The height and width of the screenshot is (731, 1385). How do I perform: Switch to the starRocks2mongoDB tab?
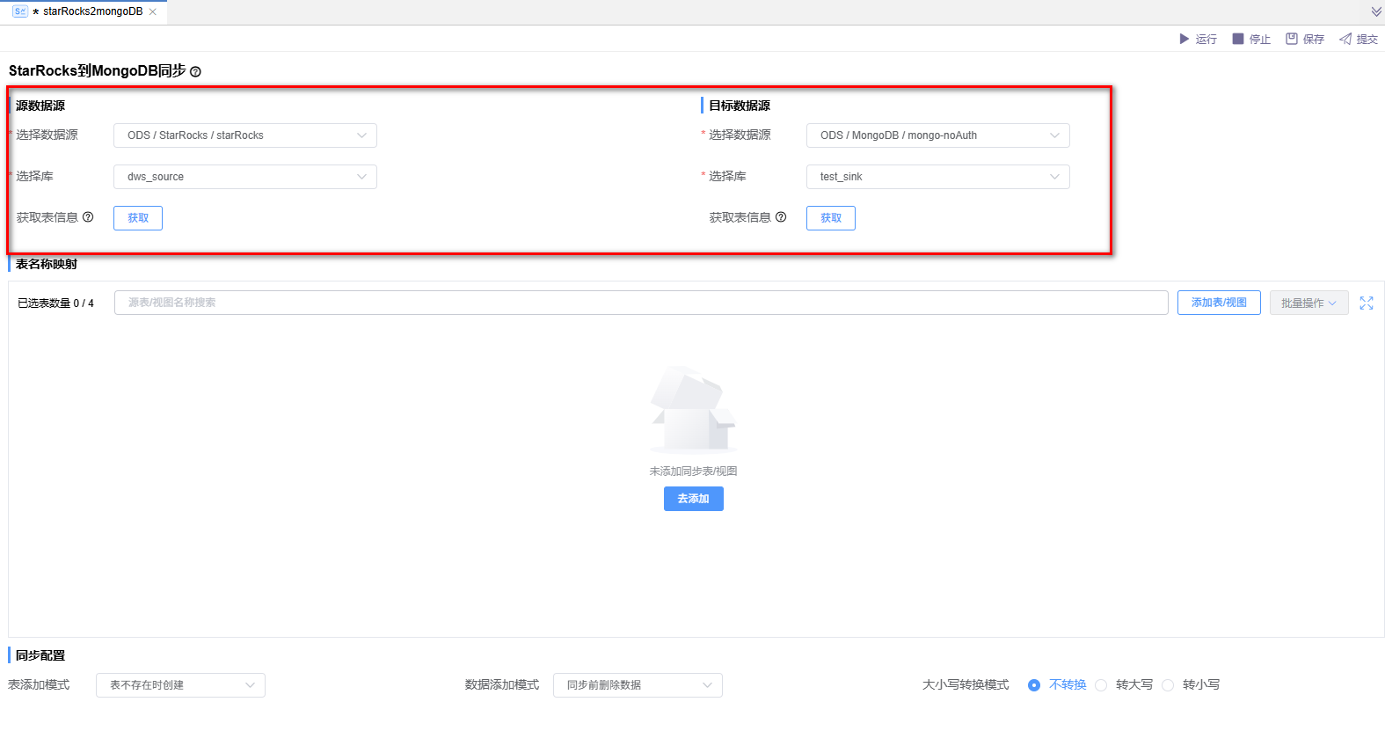pos(91,12)
